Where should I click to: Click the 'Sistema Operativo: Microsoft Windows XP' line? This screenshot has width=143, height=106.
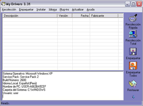click(x=28, y=73)
